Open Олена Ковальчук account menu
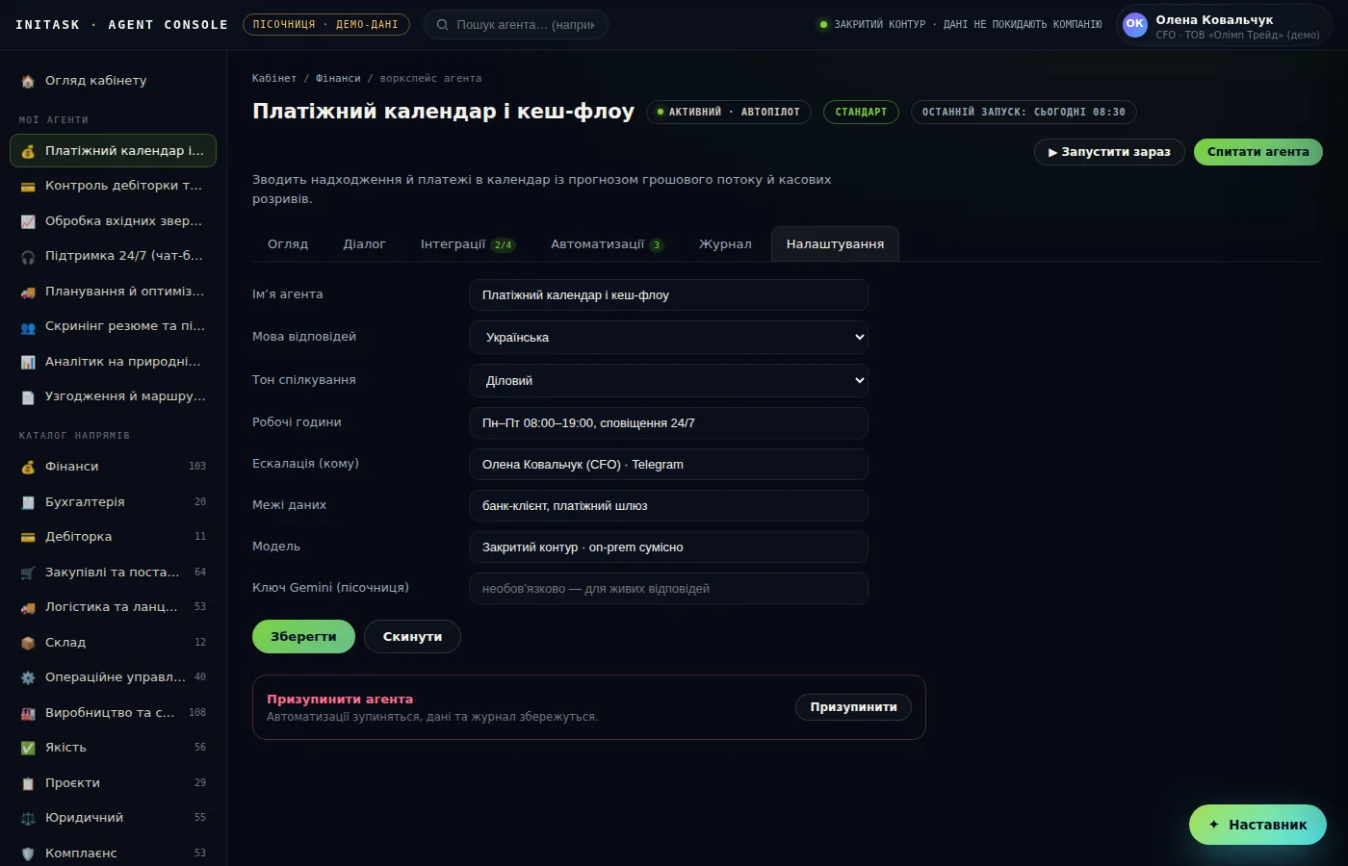The height and width of the screenshot is (866, 1348). click(1223, 26)
